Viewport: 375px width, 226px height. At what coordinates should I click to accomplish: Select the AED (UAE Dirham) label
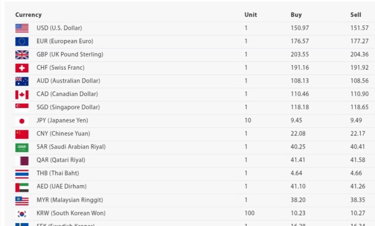coord(62,186)
